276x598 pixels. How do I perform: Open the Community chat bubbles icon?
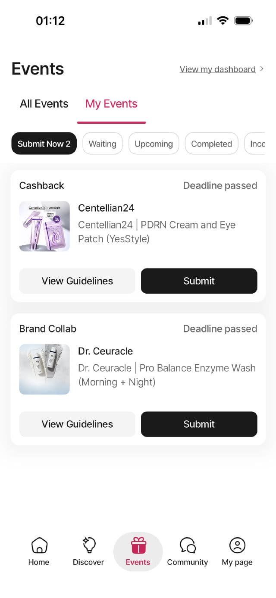188,545
